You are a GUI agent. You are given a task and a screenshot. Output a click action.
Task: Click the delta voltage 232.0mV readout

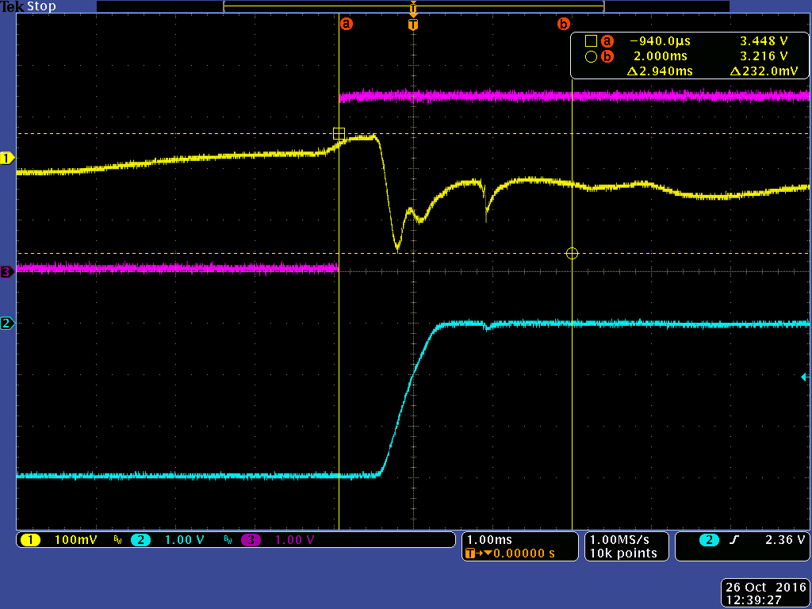click(764, 71)
